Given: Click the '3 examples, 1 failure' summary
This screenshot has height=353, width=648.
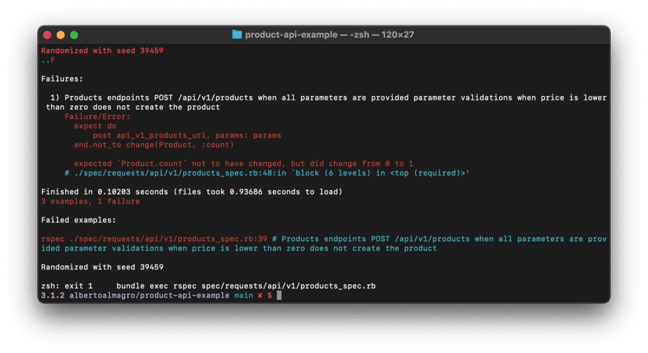Looking at the screenshot, I should click(90, 201).
